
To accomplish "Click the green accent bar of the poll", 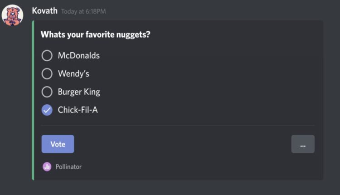I will [x=33, y=100].
